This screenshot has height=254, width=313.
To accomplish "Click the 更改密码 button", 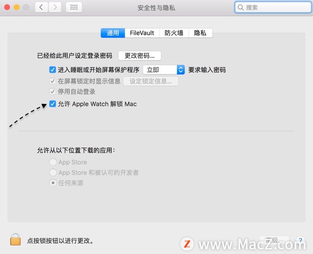I will [139, 56].
